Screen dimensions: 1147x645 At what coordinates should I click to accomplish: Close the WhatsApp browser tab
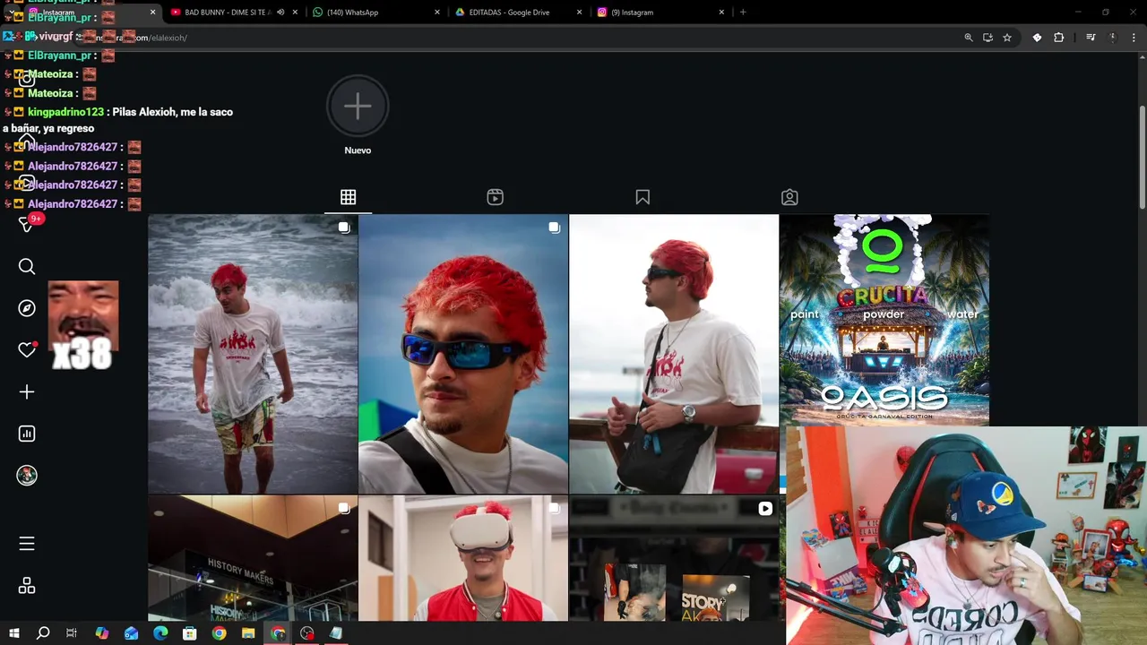437,13
